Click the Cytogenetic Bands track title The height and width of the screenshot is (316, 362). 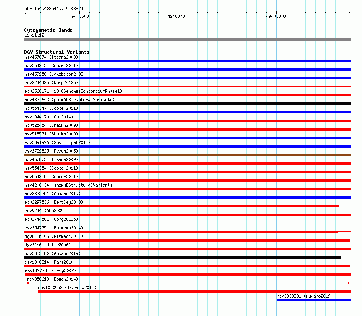[x=48, y=30]
